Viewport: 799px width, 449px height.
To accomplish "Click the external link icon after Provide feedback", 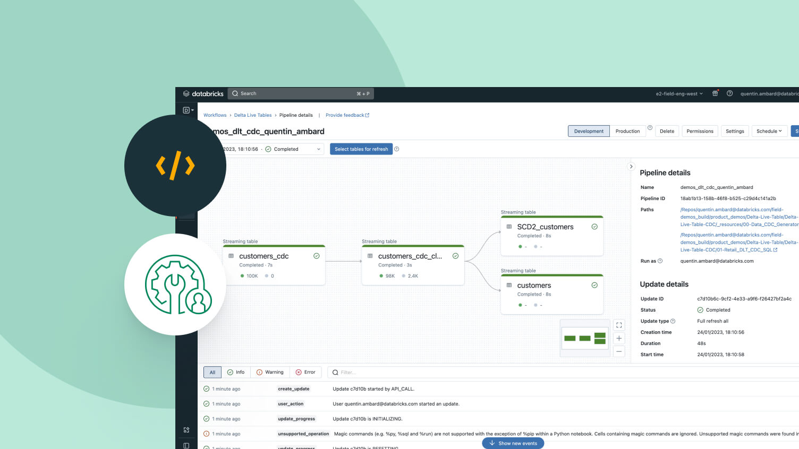I will tap(367, 115).
